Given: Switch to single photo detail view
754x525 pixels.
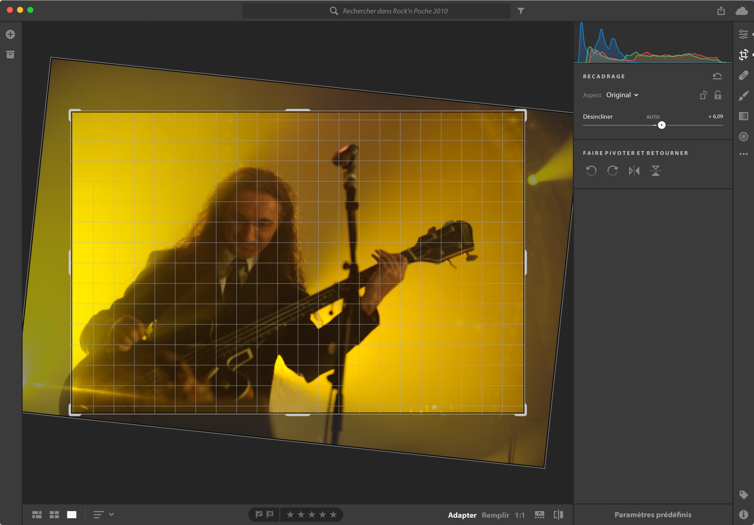Looking at the screenshot, I should coord(72,514).
